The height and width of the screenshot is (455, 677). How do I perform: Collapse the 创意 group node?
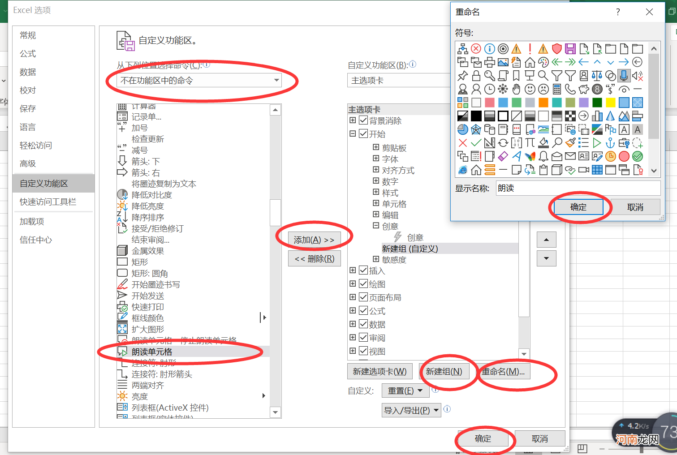(376, 226)
